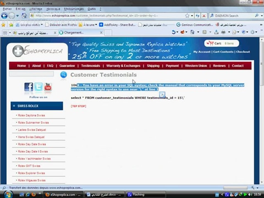Open the Home page icon in toolbar

point(24,16)
